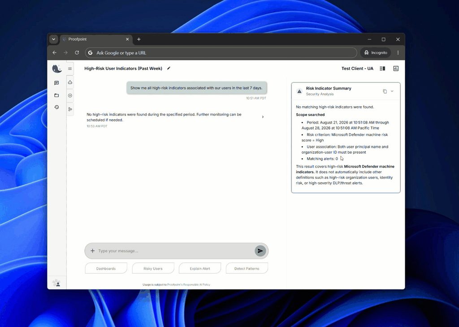Viewport: 459px width, 327px height.
Task: Click the Detect Patterns suggestion button
Action: click(247, 268)
